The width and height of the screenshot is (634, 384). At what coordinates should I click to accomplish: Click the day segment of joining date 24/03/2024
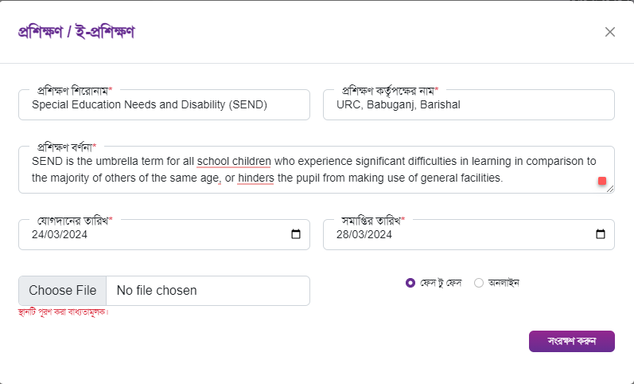37,234
